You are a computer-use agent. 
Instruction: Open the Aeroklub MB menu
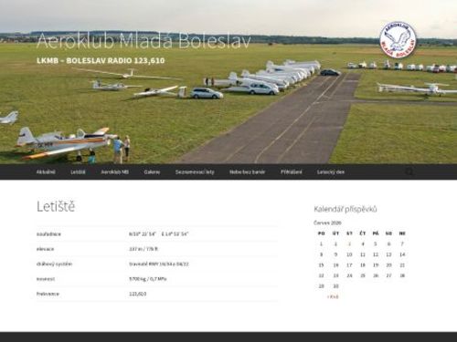(115, 172)
